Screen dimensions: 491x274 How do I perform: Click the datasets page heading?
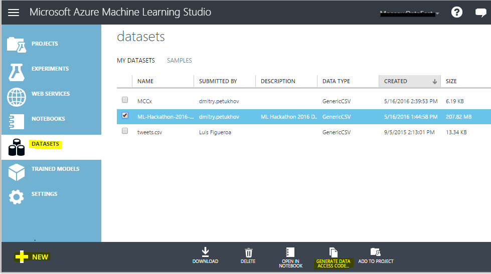coord(141,37)
